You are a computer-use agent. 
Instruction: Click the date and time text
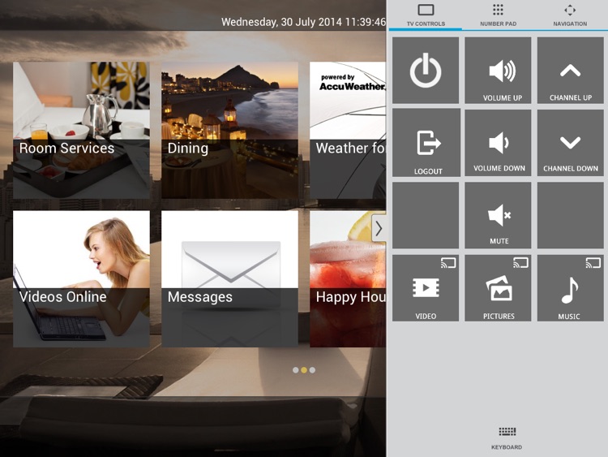click(304, 22)
